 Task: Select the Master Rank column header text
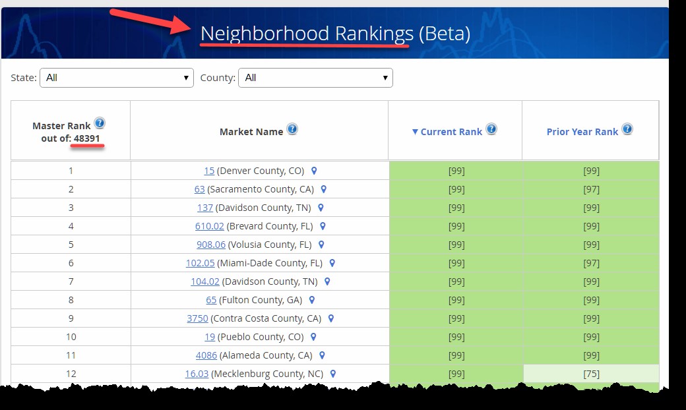click(x=61, y=126)
